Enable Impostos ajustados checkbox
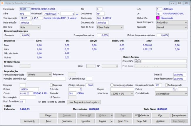This screenshot has width=191, height=126. pyautogui.click(x=112, y=85)
